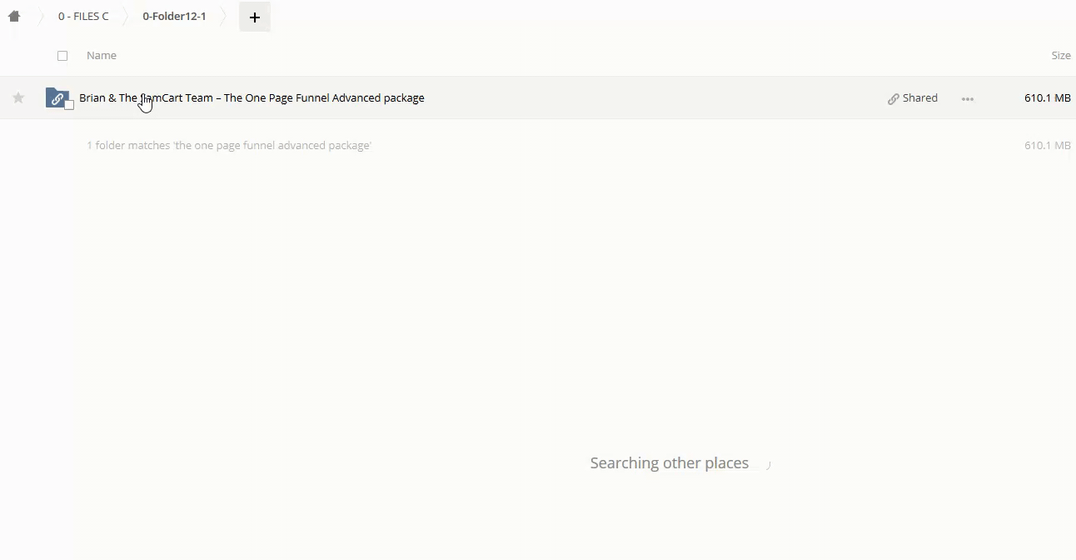Open the three-dot actions menu for the folder
This screenshot has height=560, width=1076.
pyautogui.click(x=967, y=98)
